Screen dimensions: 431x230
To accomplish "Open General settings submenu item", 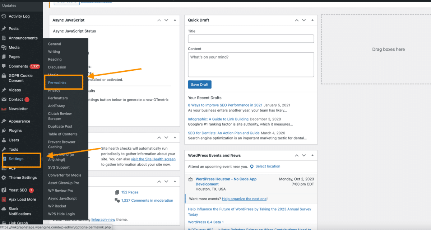I will [x=55, y=44].
